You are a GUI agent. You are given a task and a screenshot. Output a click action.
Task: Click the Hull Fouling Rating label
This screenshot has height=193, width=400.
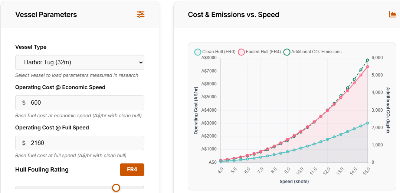pos(42,170)
